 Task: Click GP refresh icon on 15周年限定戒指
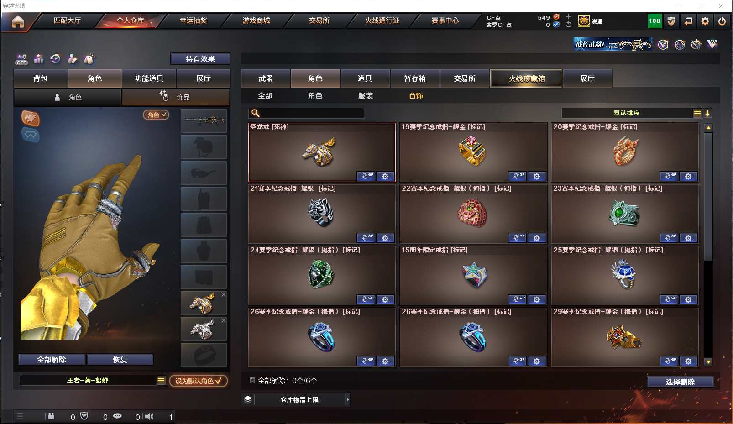[x=517, y=299]
